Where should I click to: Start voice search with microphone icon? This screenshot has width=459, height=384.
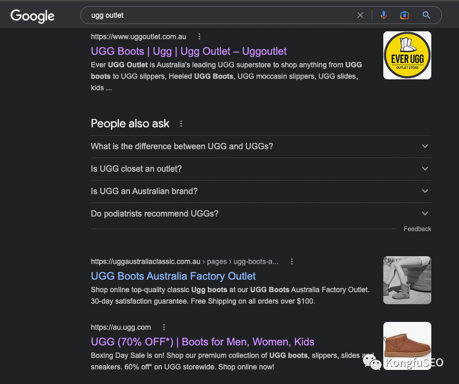point(383,15)
